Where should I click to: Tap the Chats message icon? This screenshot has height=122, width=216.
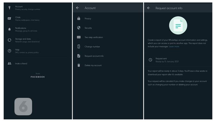point(9,18)
